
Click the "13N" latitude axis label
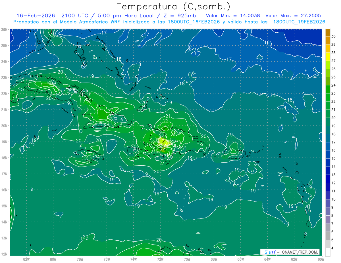pos(4,238)
